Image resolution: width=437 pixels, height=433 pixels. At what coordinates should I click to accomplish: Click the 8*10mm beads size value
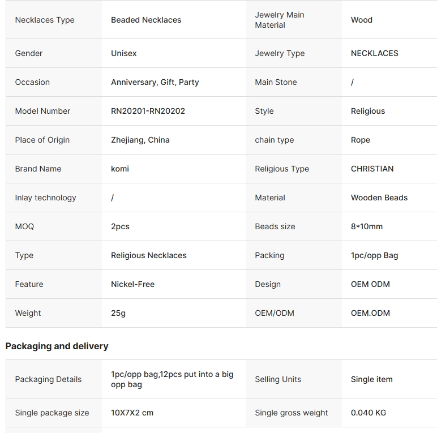coord(366,226)
